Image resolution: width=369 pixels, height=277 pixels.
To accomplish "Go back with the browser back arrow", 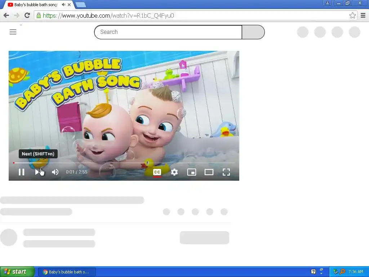I will tap(6, 16).
